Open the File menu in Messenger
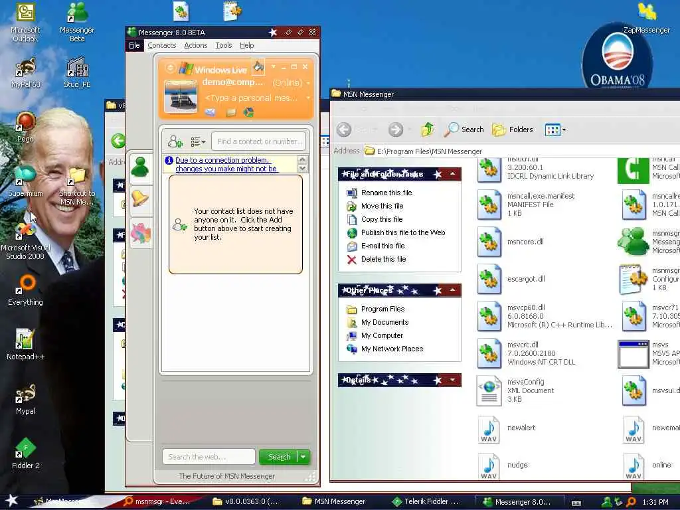Screen dimensions: 680x510 point(134,45)
